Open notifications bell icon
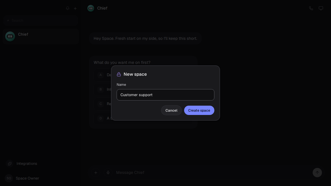 point(67,8)
